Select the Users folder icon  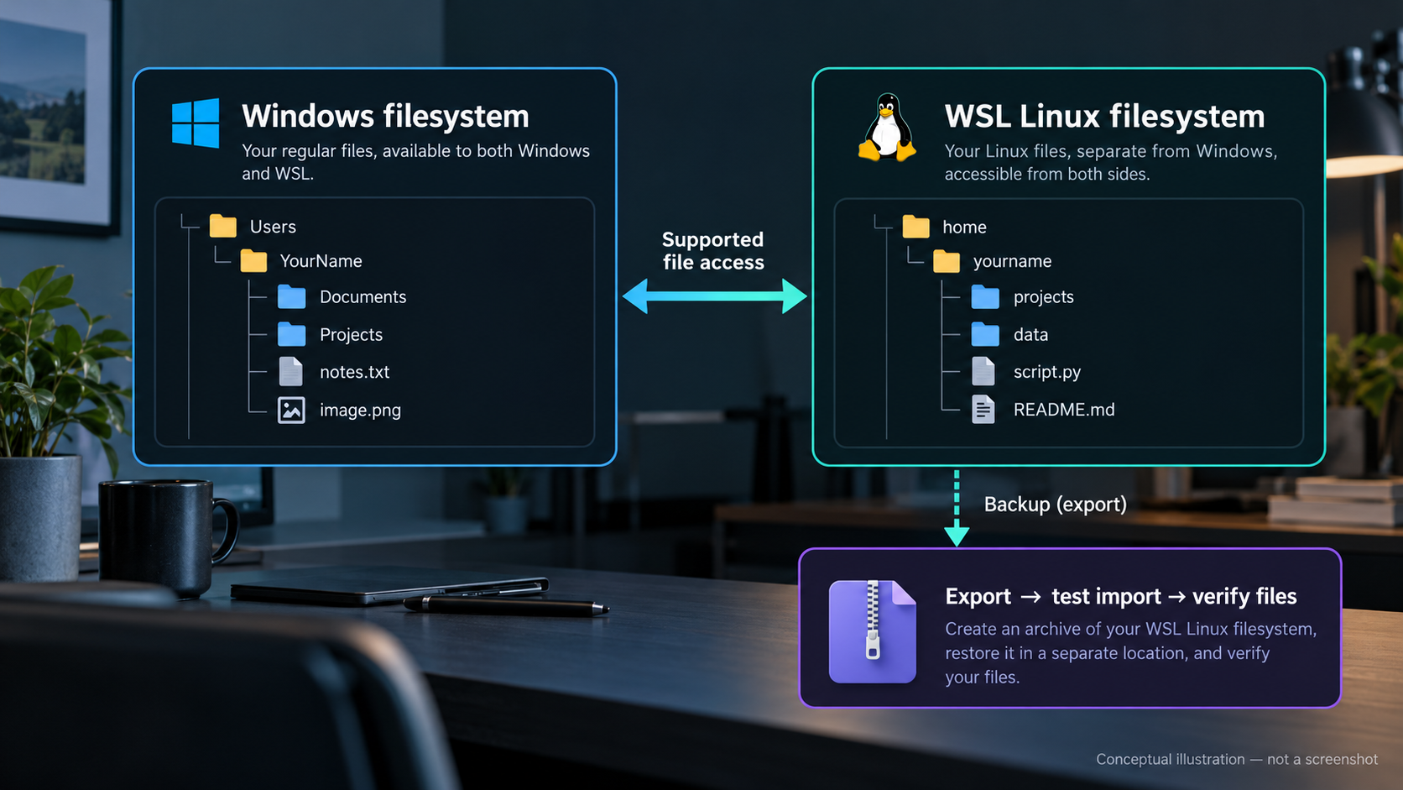pos(223,226)
